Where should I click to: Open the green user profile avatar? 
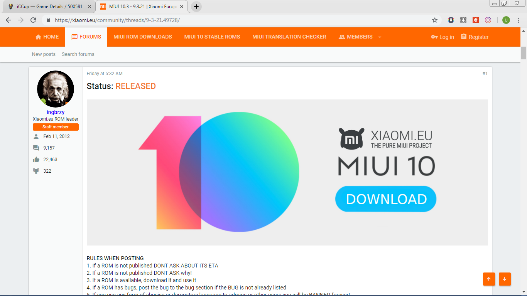pos(506,20)
